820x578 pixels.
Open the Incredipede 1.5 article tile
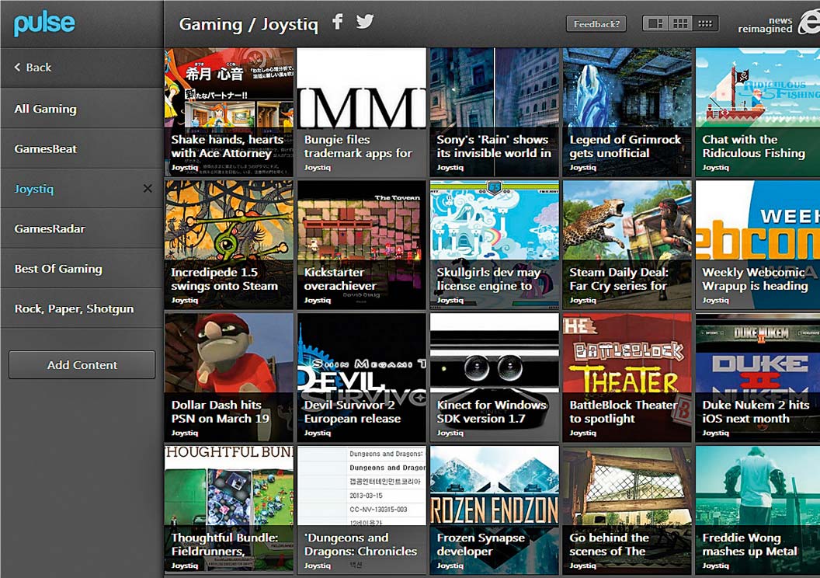229,245
